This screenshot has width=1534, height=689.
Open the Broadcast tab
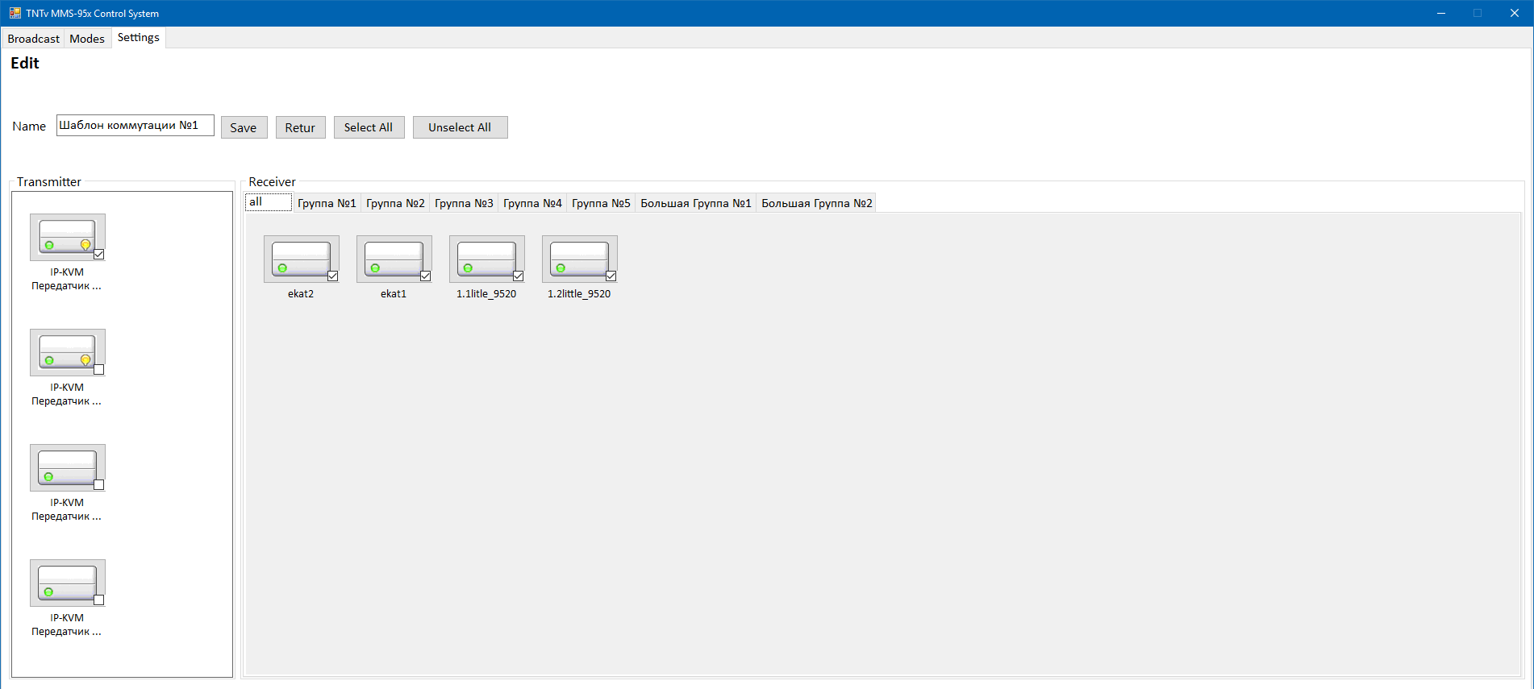[33, 39]
